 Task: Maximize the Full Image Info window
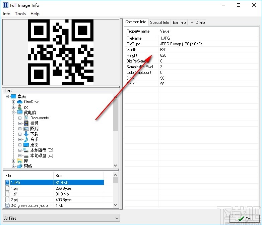pos(239,5)
